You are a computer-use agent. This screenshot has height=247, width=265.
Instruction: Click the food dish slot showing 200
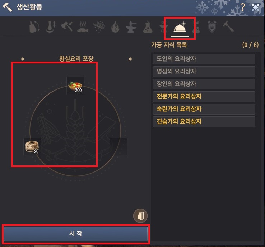(75, 86)
